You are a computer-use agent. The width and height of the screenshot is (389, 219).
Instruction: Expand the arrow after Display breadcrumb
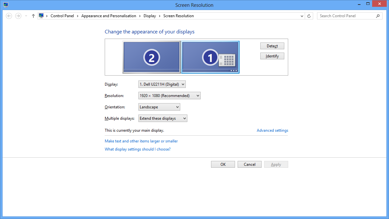(x=160, y=16)
